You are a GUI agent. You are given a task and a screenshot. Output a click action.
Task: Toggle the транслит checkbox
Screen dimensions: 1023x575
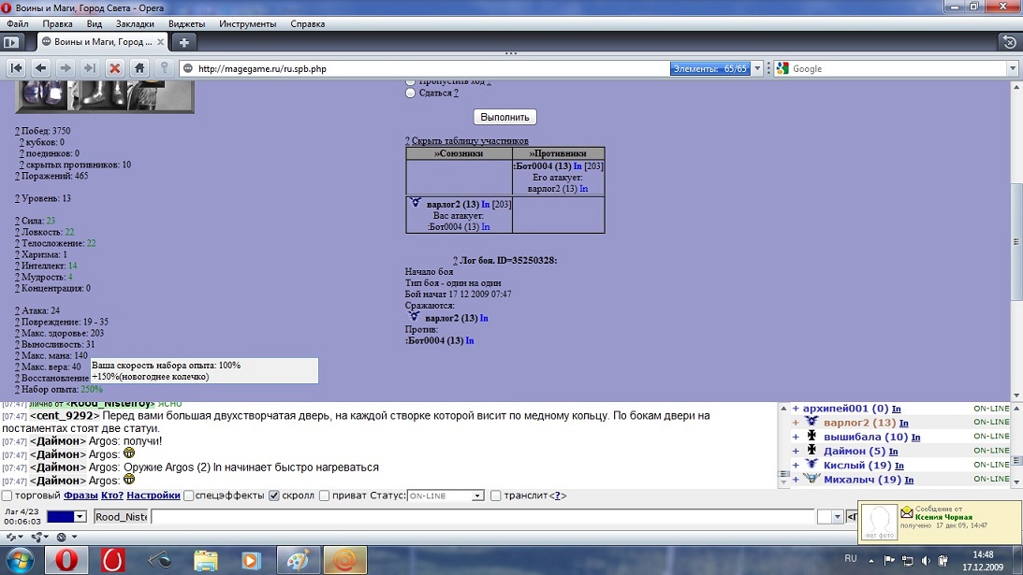496,496
